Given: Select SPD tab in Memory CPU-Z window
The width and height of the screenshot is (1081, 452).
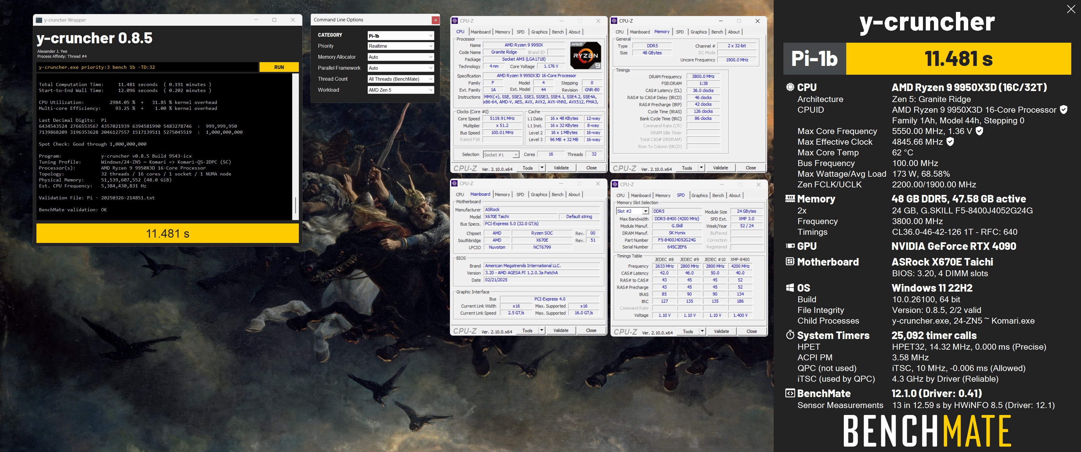Looking at the screenshot, I should [x=680, y=32].
